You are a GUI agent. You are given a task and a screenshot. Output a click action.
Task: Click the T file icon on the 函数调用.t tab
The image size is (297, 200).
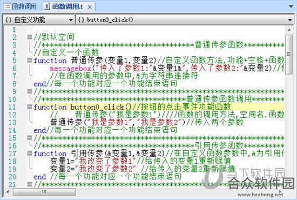click(x=47, y=7)
